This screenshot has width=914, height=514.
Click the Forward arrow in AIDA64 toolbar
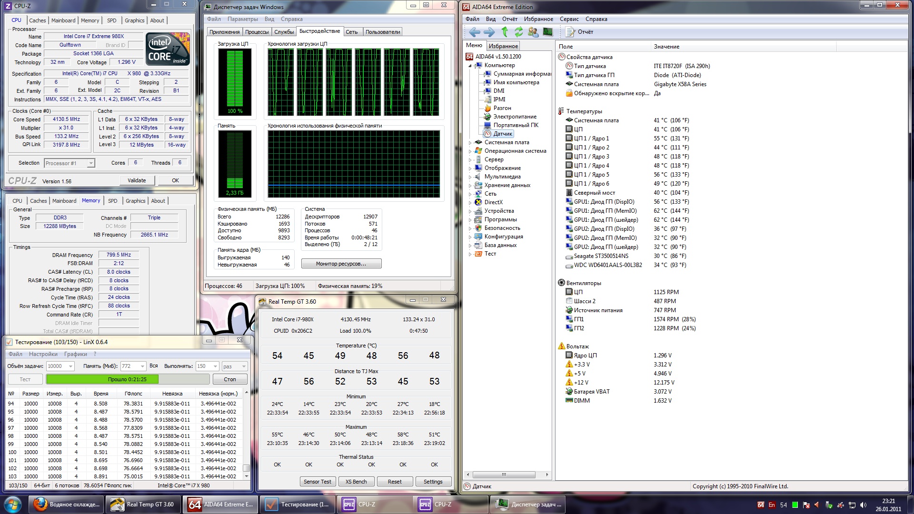click(489, 32)
